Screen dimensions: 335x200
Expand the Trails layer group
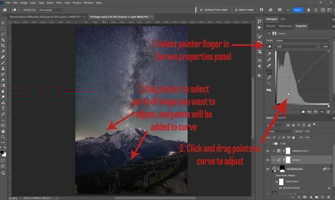pyautogui.click(x=273, y=144)
